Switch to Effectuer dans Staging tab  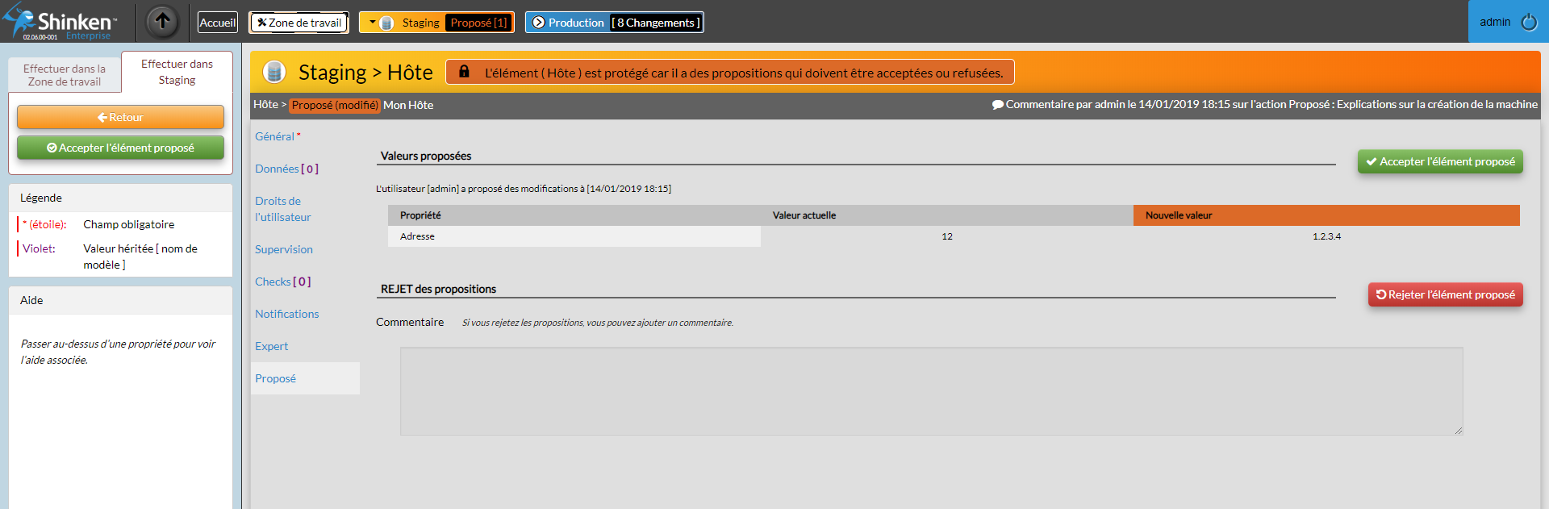[x=177, y=72]
